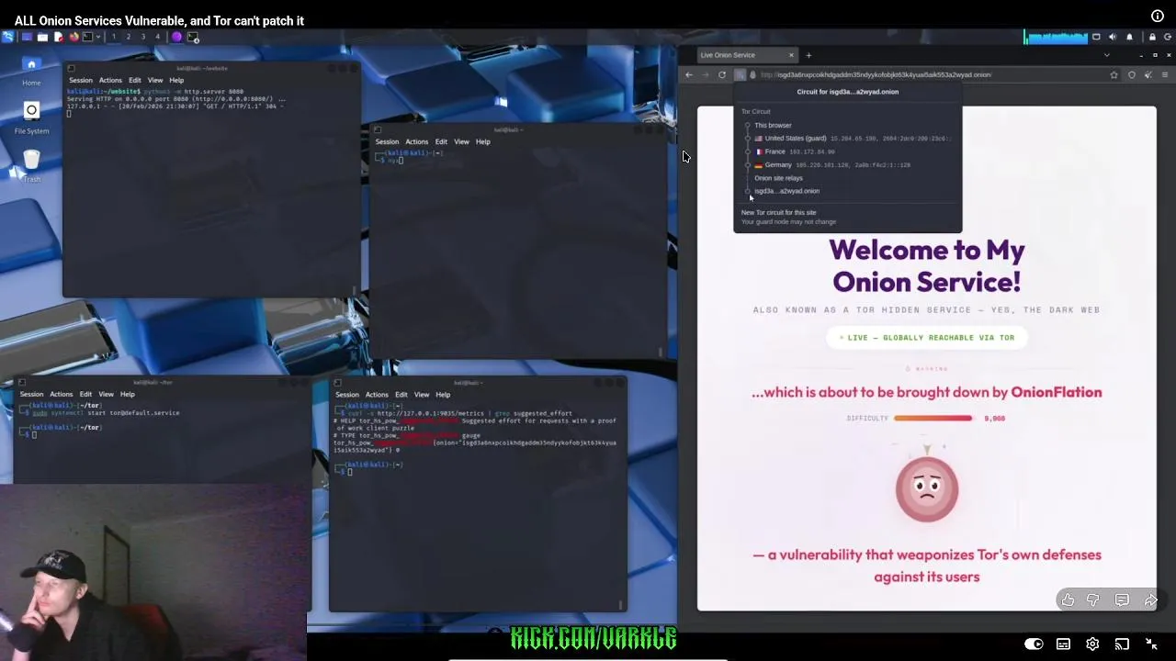Click the red difficulty progress bar

(x=933, y=419)
